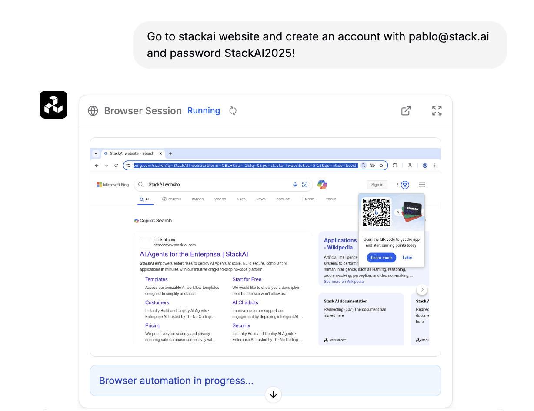
Task: Open the Copilot colorful icon
Action: tap(322, 185)
